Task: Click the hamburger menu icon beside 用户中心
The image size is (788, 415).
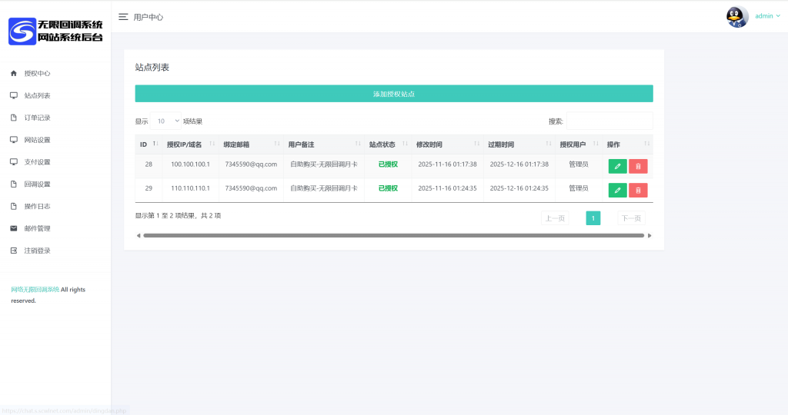Action: click(123, 17)
